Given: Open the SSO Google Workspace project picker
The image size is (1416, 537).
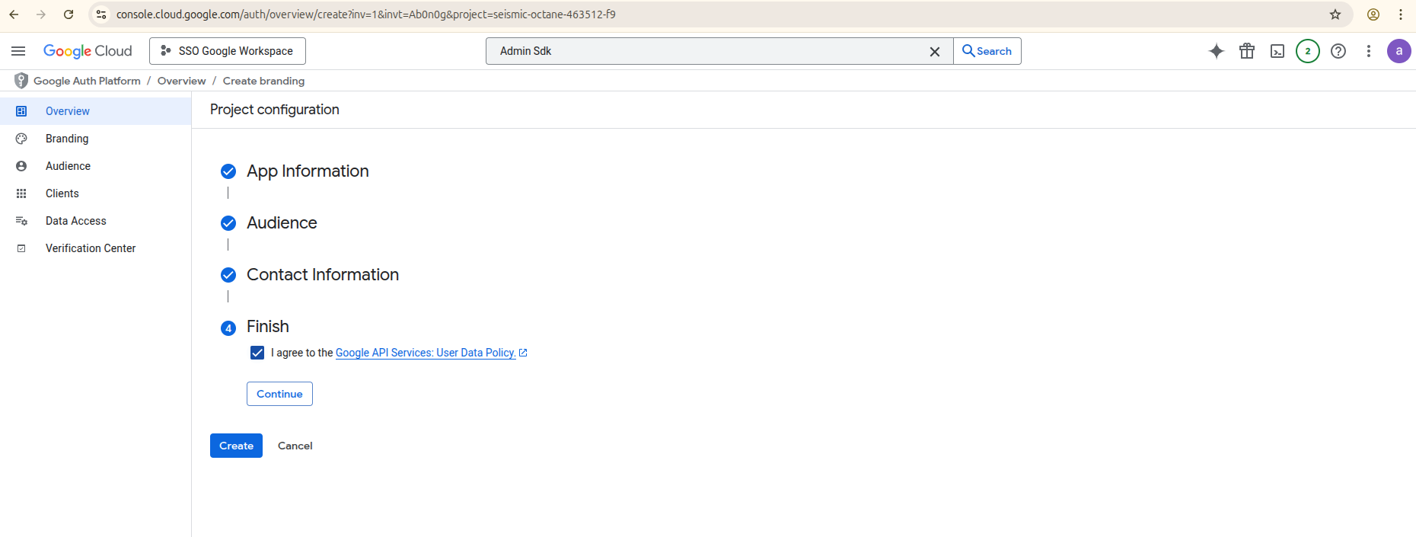Looking at the screenshot, I should [x=228, y=51].
